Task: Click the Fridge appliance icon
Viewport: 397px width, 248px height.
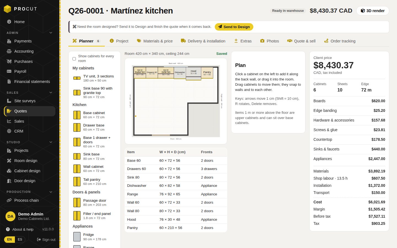Action: click(x=77, y=237)
